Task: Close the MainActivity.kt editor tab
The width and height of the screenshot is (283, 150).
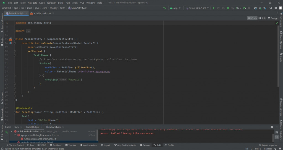Action: point(26,13)
